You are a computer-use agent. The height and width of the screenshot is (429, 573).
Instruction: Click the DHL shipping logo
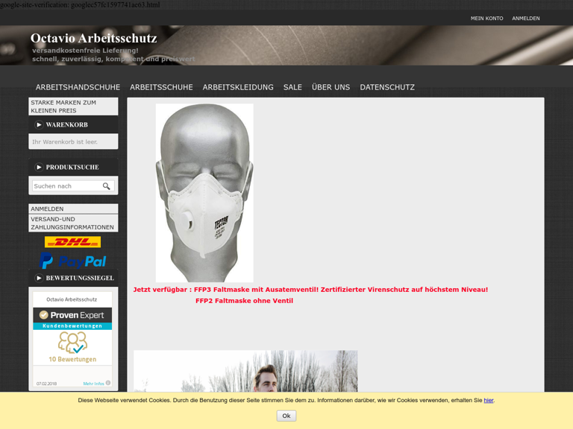[x=72, y=242]
